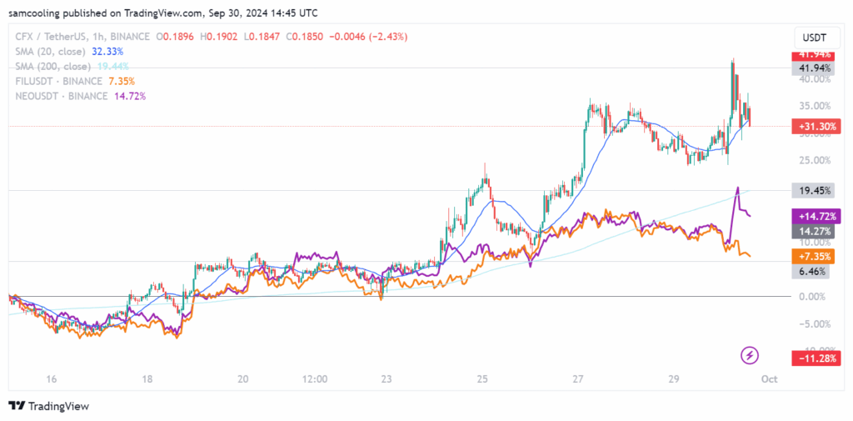This screenshot has width=853, height=421.
Task: Click the Oct marker on time axis
Action: (771, 379)
